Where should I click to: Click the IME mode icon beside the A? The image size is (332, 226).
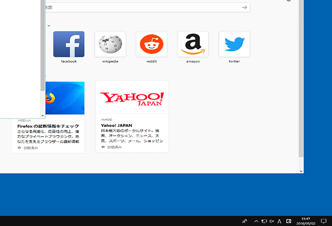click(289, 221)
